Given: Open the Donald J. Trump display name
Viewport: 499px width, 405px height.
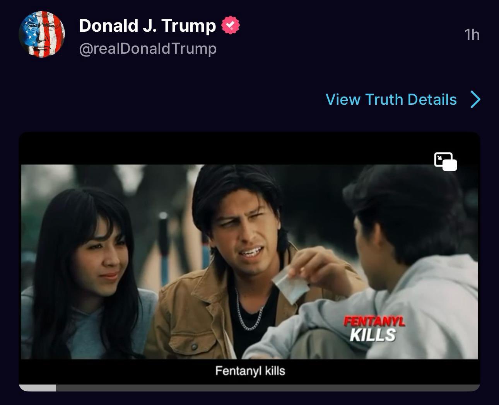Looking at the screenshot, I should tap(147, 26).
